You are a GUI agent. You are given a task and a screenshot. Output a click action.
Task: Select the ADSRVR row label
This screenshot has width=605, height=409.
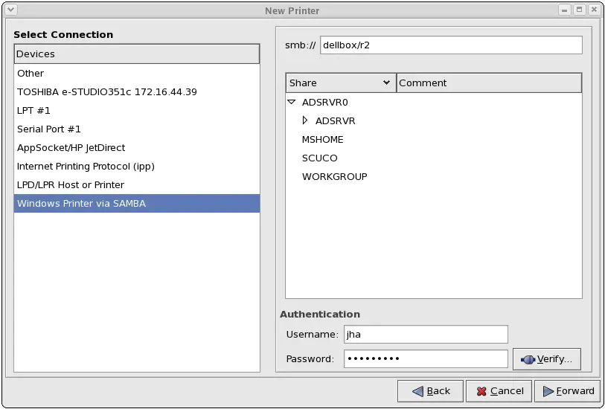click(x=336, y=120)
